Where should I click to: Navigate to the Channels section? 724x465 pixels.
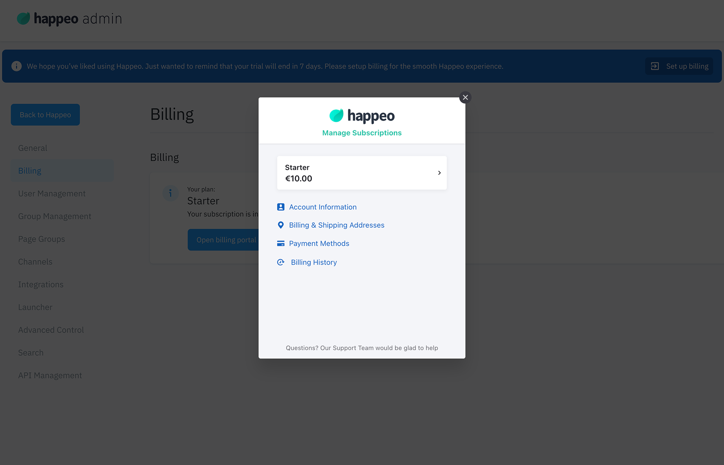coord(35,262)
